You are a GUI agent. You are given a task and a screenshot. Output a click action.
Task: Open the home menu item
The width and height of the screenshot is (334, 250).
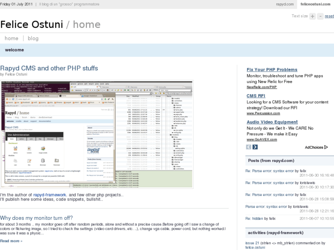click(11, 38)
